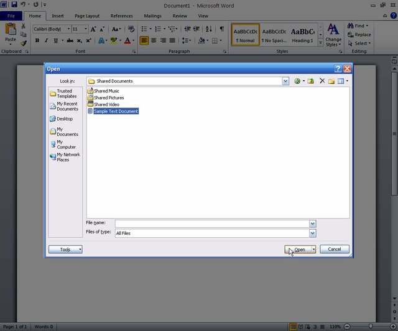398x331 pixels.
Task: Click the Shrink Font icon
Action: [x=102, y=29]
